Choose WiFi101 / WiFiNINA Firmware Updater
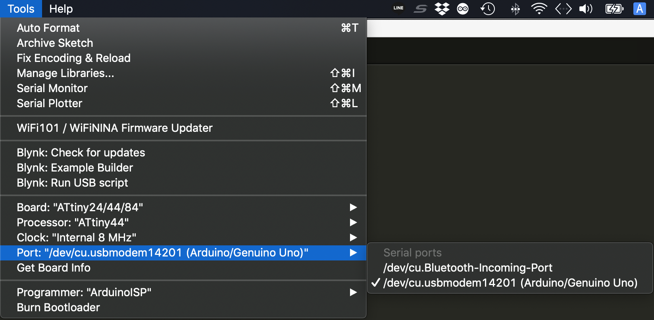The width and height of the screenshot is (654, 320). (115, 128)
